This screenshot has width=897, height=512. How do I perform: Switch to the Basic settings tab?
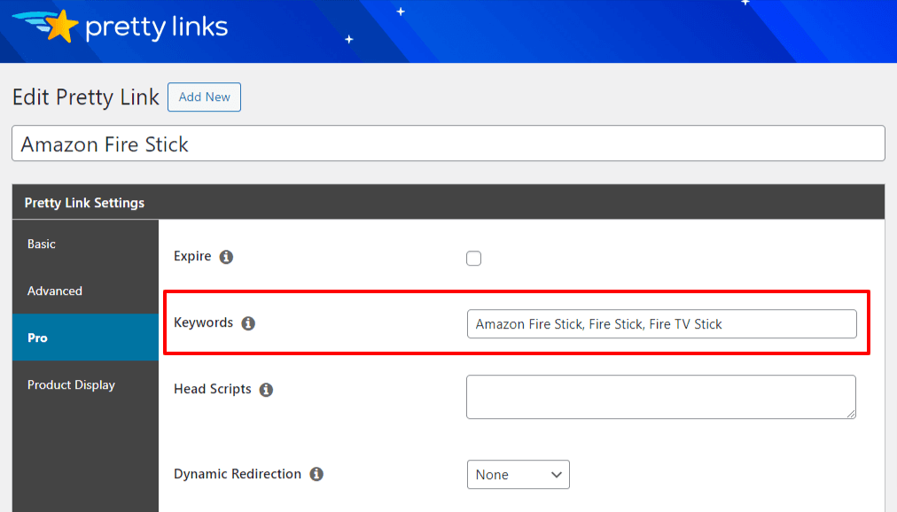point(42,244)
